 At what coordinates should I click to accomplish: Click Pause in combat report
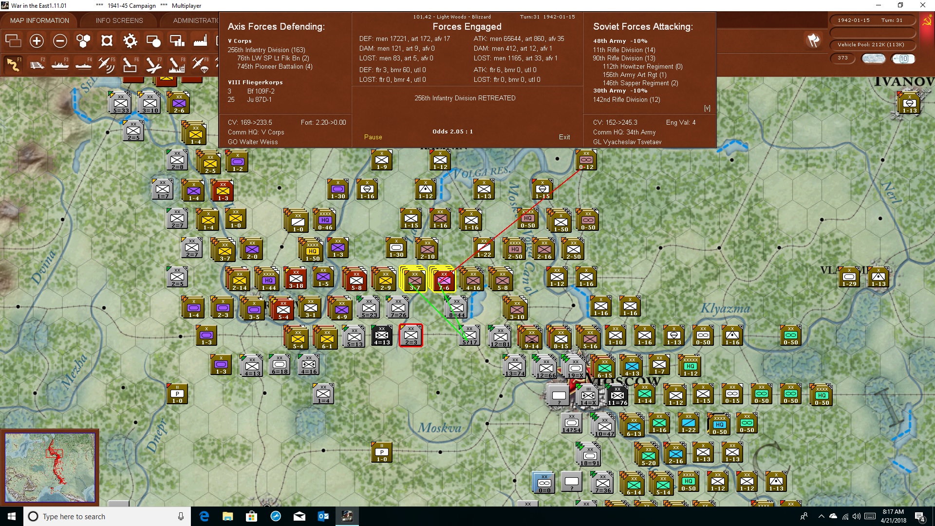pos(373,137)
